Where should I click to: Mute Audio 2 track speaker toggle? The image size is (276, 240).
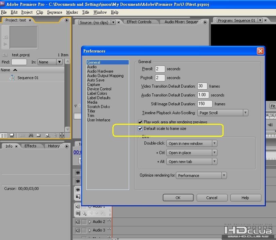tap(78, 222)
